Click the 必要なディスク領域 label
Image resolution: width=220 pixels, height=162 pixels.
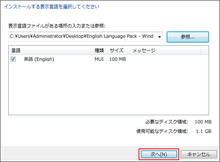point(167,122)
